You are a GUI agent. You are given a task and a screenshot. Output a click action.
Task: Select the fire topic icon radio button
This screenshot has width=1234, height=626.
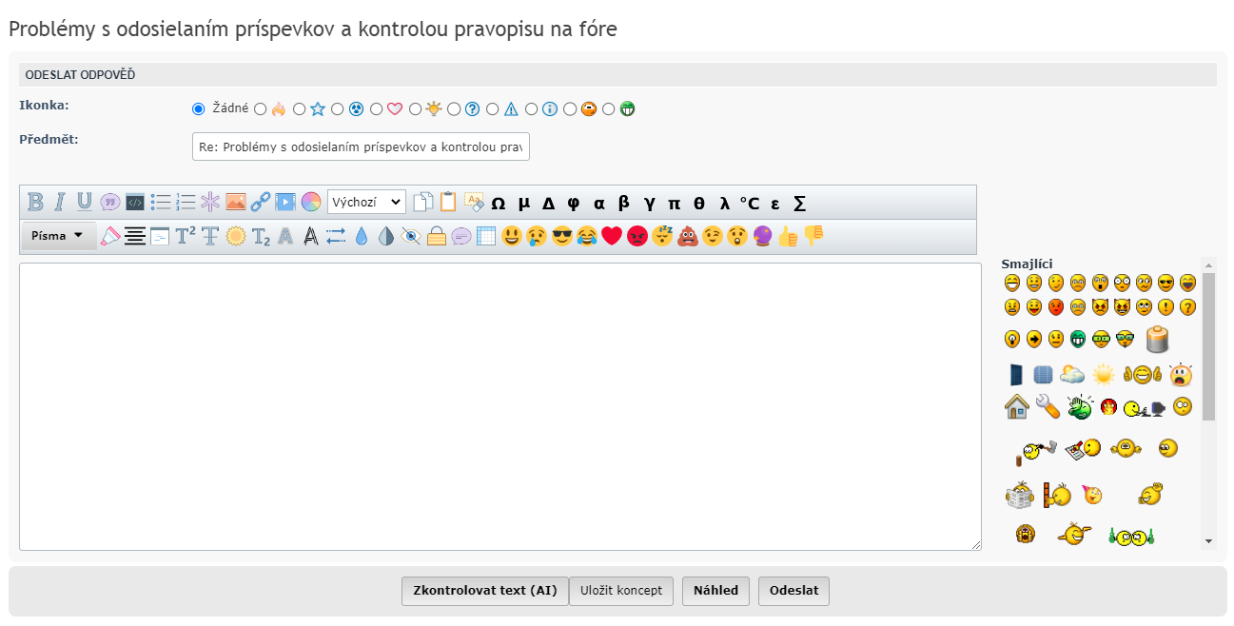[x=261, y=109]
